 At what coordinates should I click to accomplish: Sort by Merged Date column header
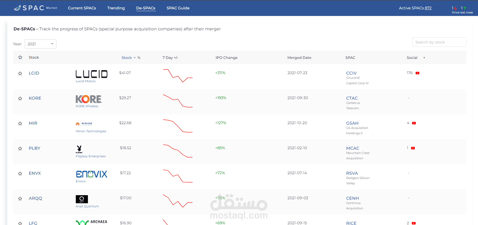[299, 58]
